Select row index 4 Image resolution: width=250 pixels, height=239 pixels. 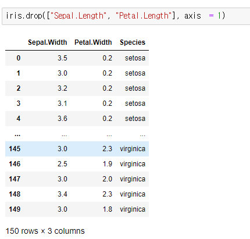coord(19,119)
